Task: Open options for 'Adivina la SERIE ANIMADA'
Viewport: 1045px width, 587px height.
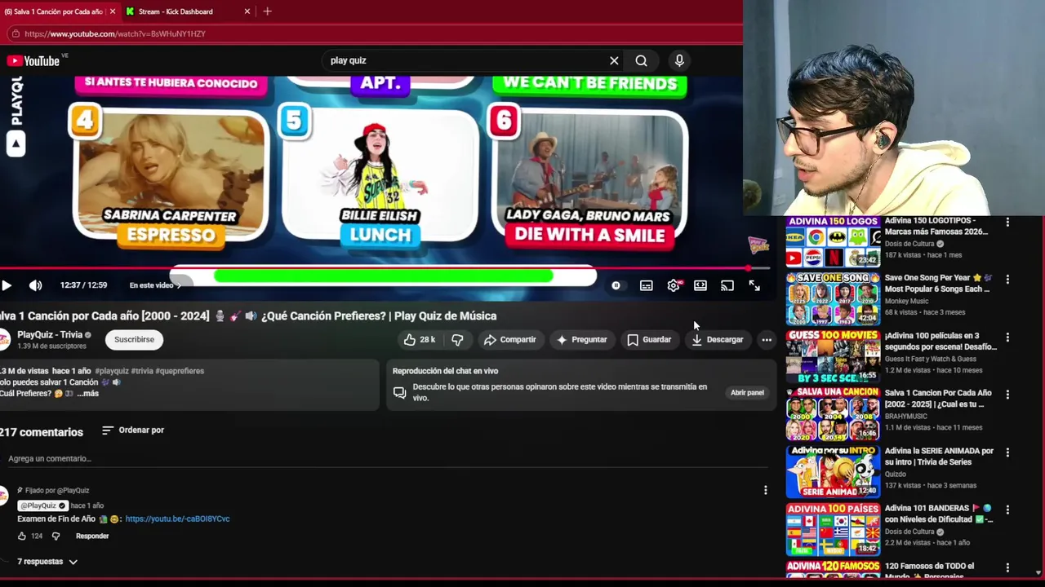Action: pyautogui.click(x=1007, y=452)
